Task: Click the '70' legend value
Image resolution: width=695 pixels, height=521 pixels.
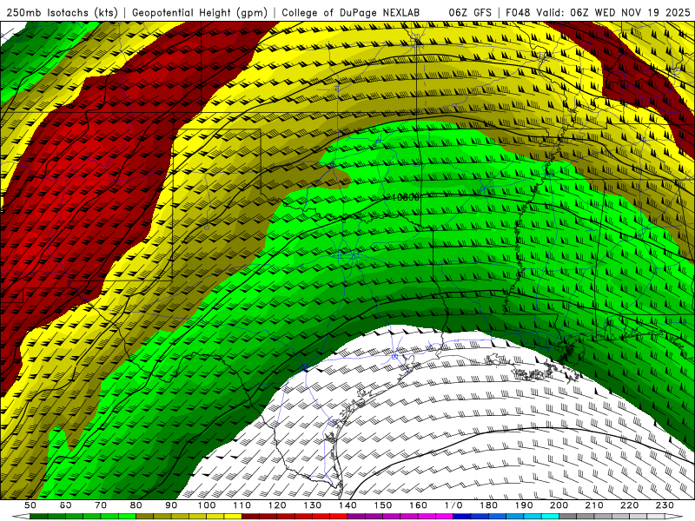Action: [101, 505]
